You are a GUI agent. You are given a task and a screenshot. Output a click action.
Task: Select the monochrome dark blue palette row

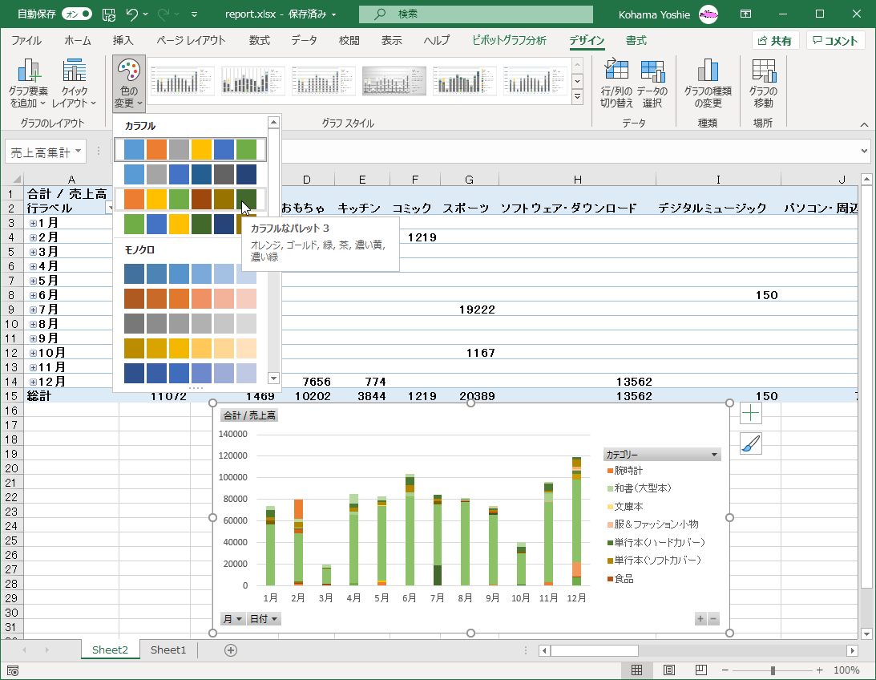[x=190, y=374]
